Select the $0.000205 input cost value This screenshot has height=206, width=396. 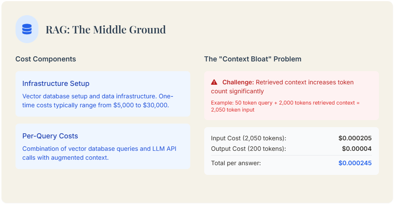click(x=355, y=138)
